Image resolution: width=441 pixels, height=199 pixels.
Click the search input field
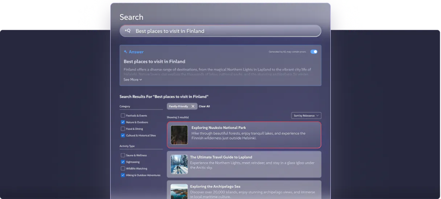[x=220, y=31]
